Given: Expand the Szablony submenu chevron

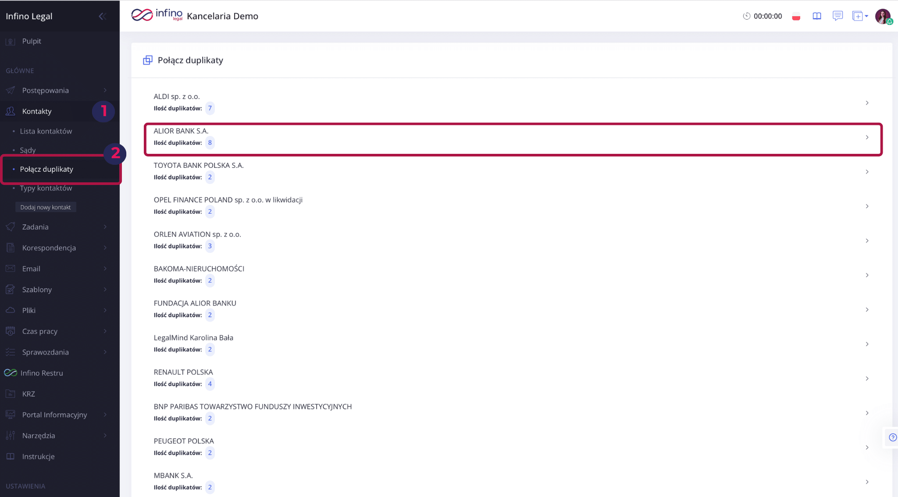Looking at the screenshot, I should 105,289.
